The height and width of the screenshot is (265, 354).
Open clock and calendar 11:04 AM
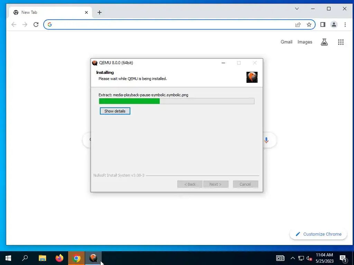tap(324, 258)
